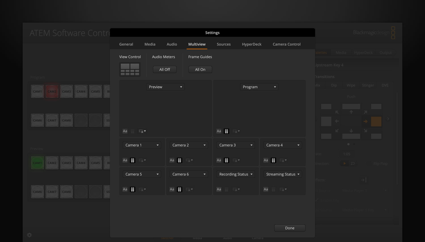Toggle Aa labels on the Camera 5 window
The width and height of the screenshot is (425, 242).
tap(125, 189)
